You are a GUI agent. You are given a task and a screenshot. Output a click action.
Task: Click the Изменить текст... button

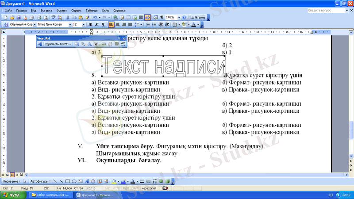tap(58, 44)
